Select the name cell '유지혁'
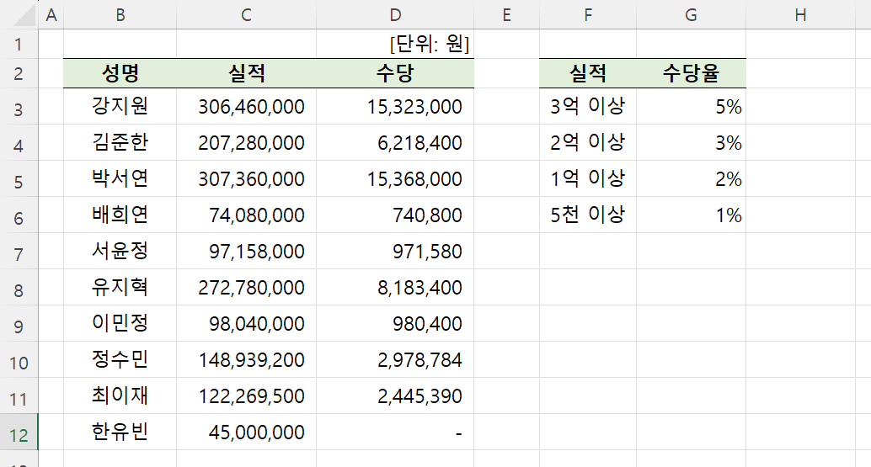Image resolution: width=871 pixels, height=467 pixels. click(x=120, y=287)
